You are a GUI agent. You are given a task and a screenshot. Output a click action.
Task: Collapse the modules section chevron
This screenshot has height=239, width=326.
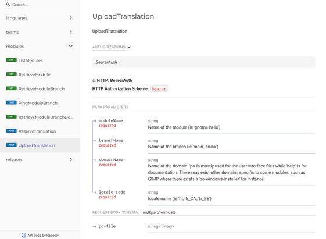coord(71,46)
